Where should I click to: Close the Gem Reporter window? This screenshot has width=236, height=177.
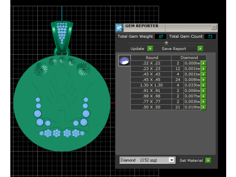214,27
